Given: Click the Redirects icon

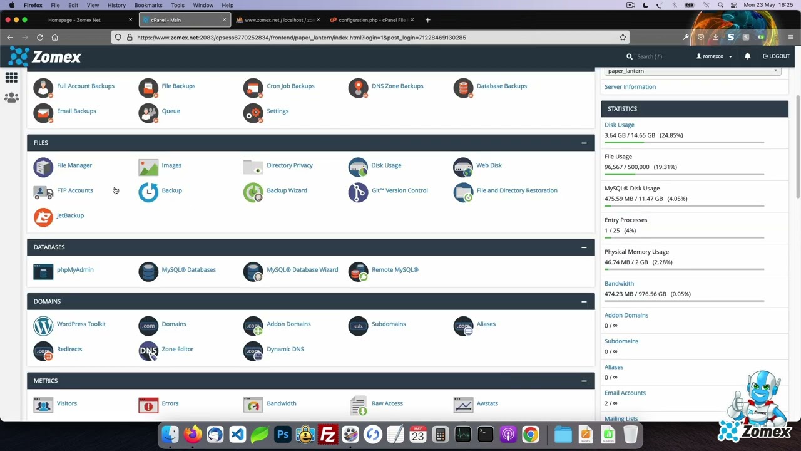Looking at the screenshot, I should [43, 351].
